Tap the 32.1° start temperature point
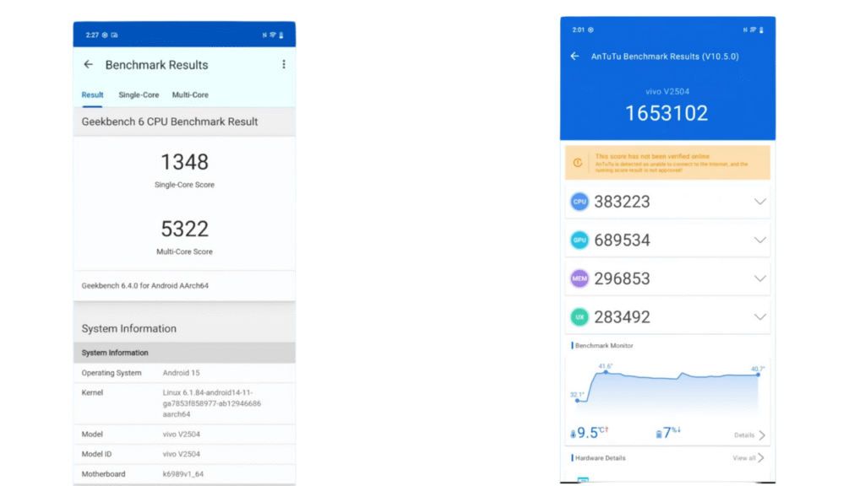865x486 pixels. pyautogui.click(x=577, y=401)
